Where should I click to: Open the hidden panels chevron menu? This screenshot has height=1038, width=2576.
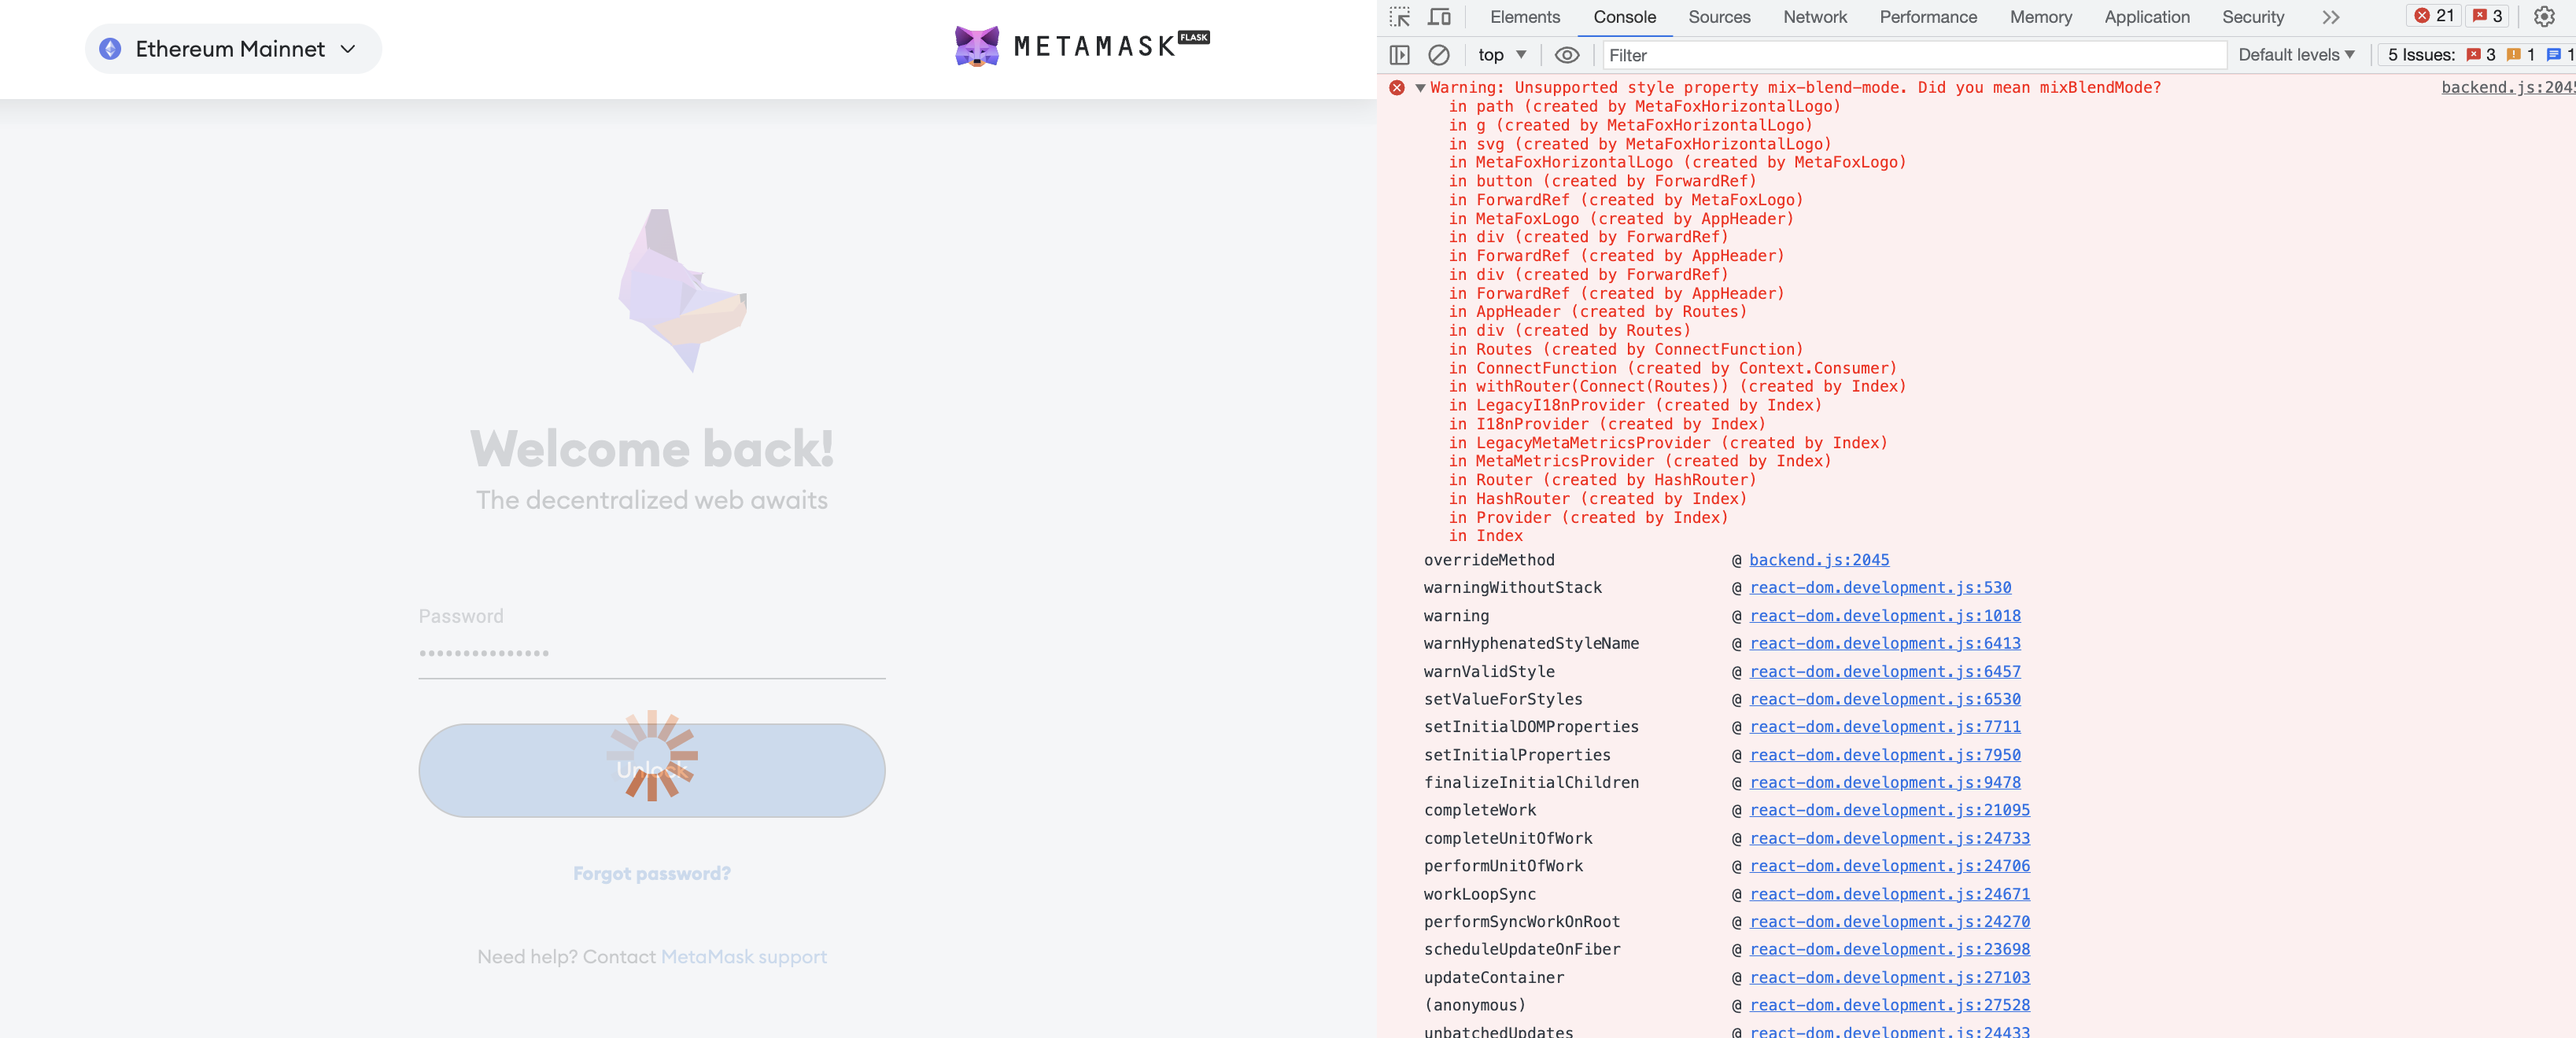coord(2331,17)
